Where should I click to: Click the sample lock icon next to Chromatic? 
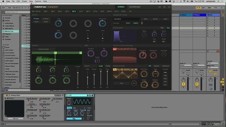pos(142,23)
